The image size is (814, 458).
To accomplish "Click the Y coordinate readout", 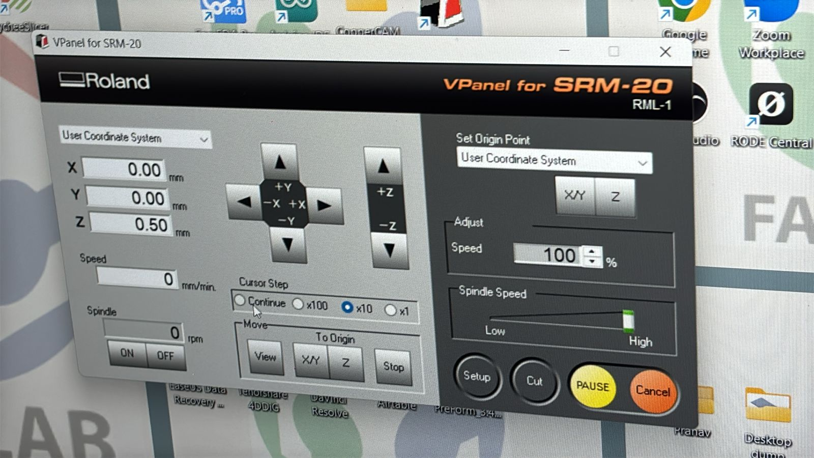I will [128, 197].
